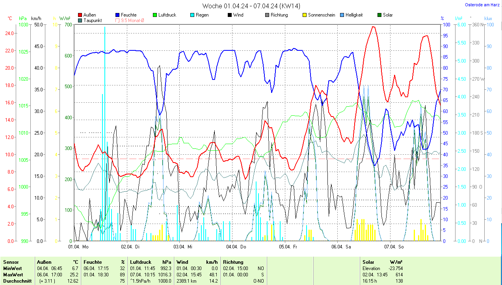
Task: Click the blue Feuchte legend swatch
Action: pos(118,15)
